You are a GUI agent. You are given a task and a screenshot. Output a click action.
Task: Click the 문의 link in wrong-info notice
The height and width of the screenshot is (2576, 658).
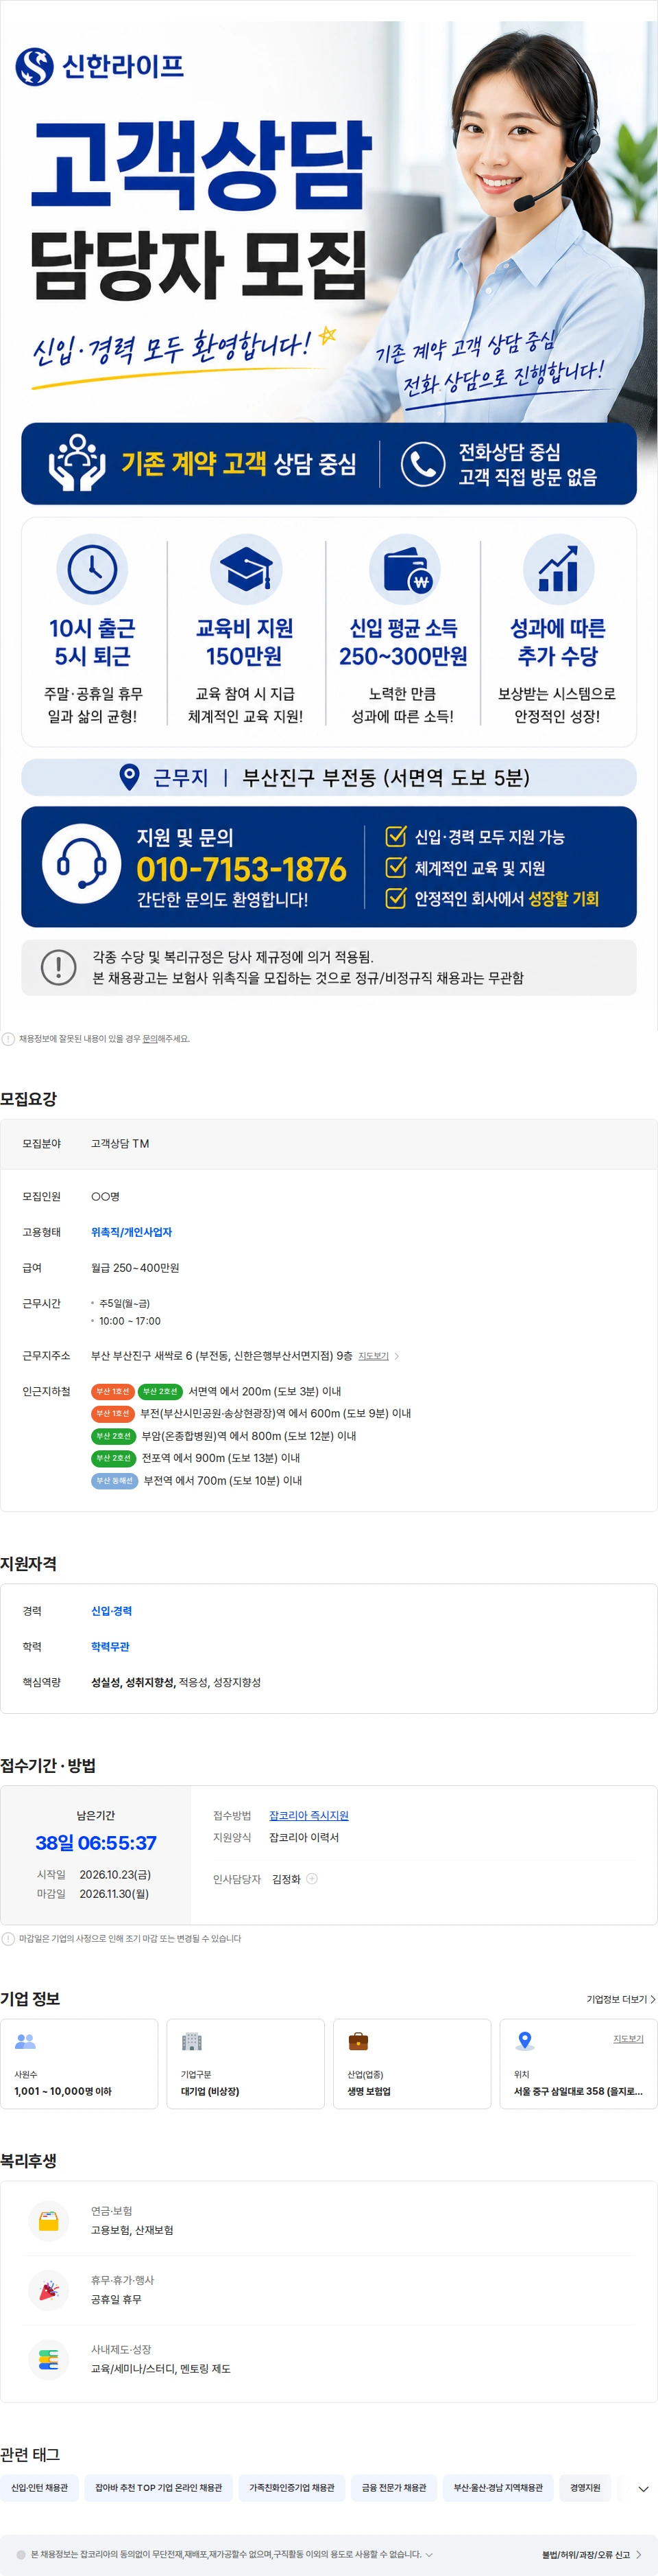[150, 1039]
